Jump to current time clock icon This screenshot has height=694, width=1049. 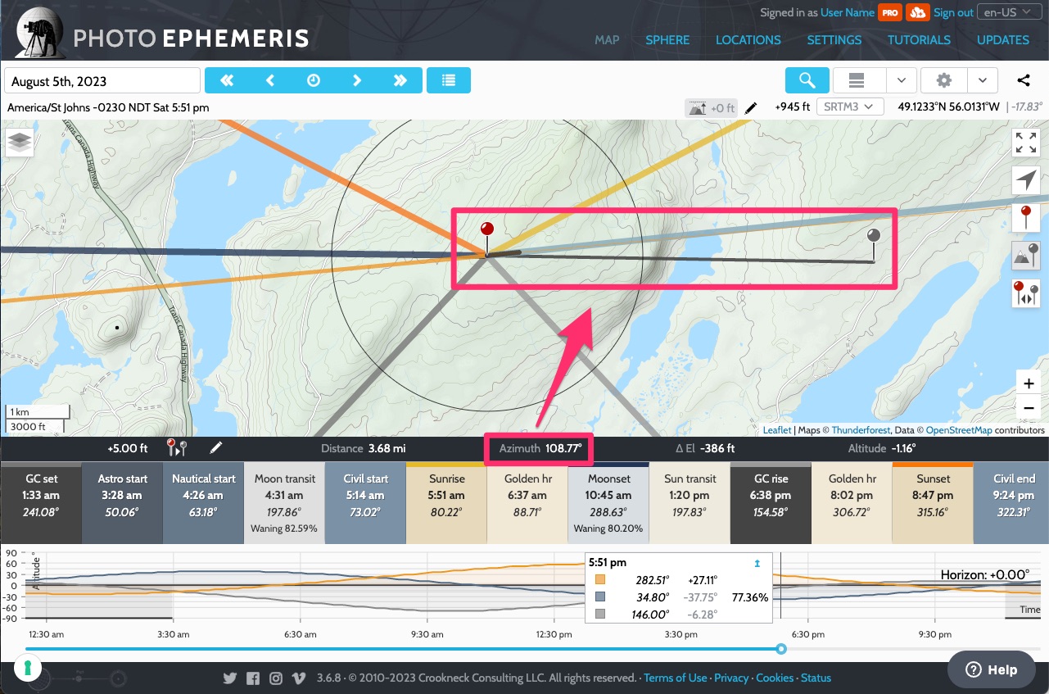(314, 80)
